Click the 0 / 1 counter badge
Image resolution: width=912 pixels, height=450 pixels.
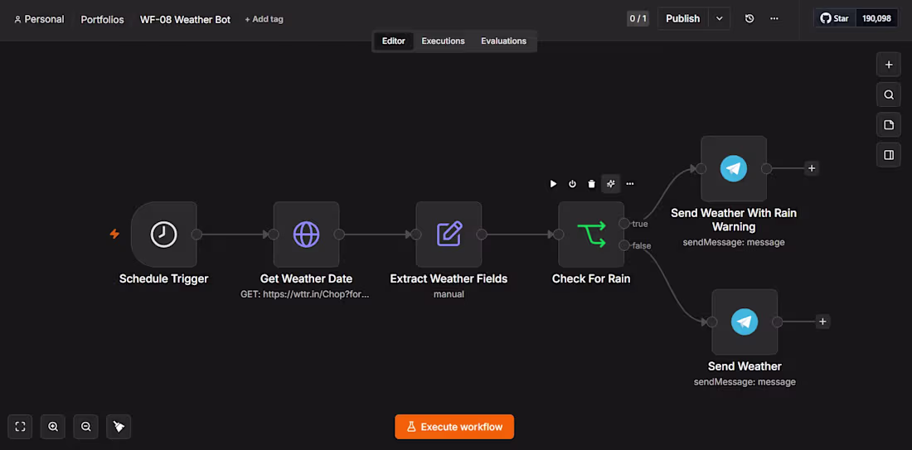click(638, 18)
